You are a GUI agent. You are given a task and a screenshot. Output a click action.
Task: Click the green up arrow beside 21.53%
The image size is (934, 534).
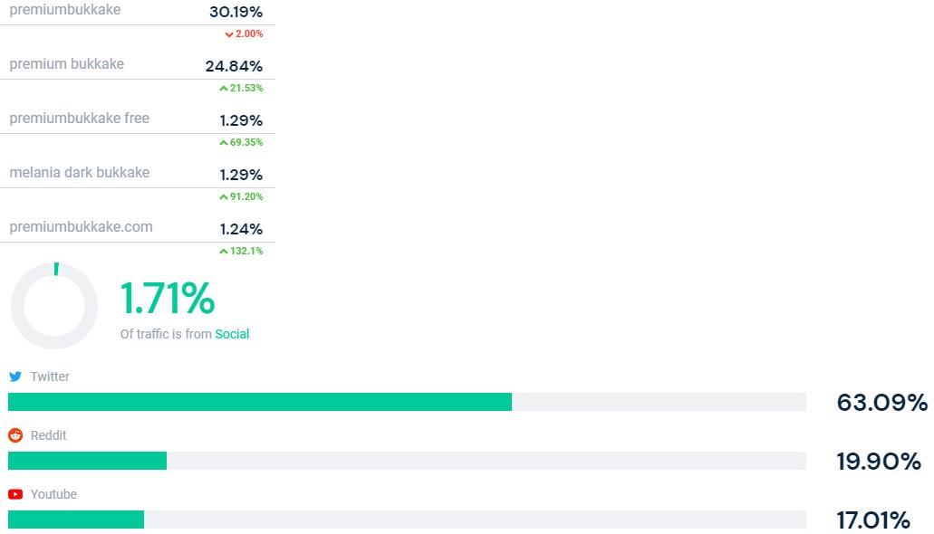click(x=223, y=89)
